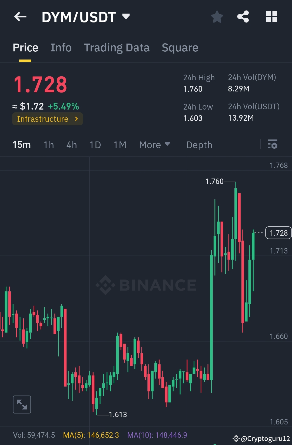Switch to the Trading Data tab
Screen dimensions: 292x445
click(x=117, y=47)
